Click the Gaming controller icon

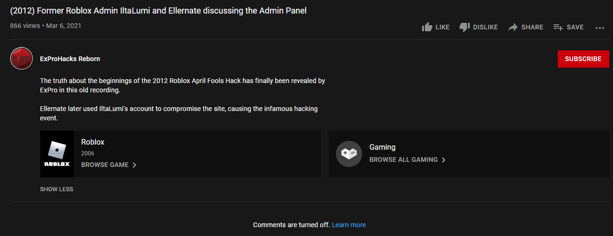(x=349, y=153)
